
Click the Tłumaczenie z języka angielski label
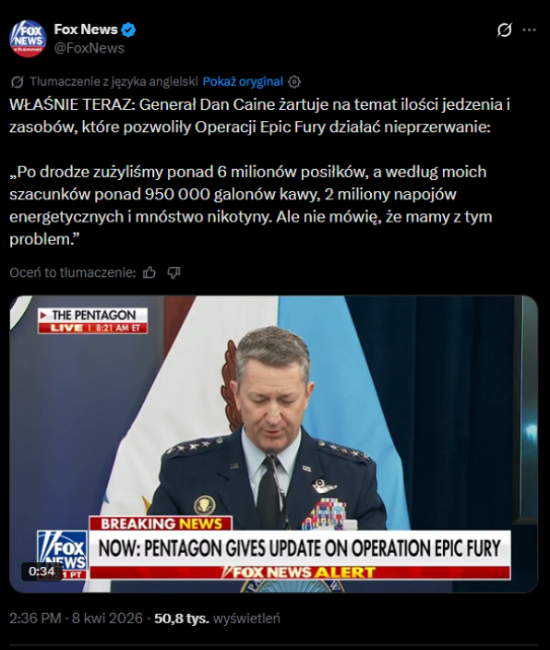114,81
